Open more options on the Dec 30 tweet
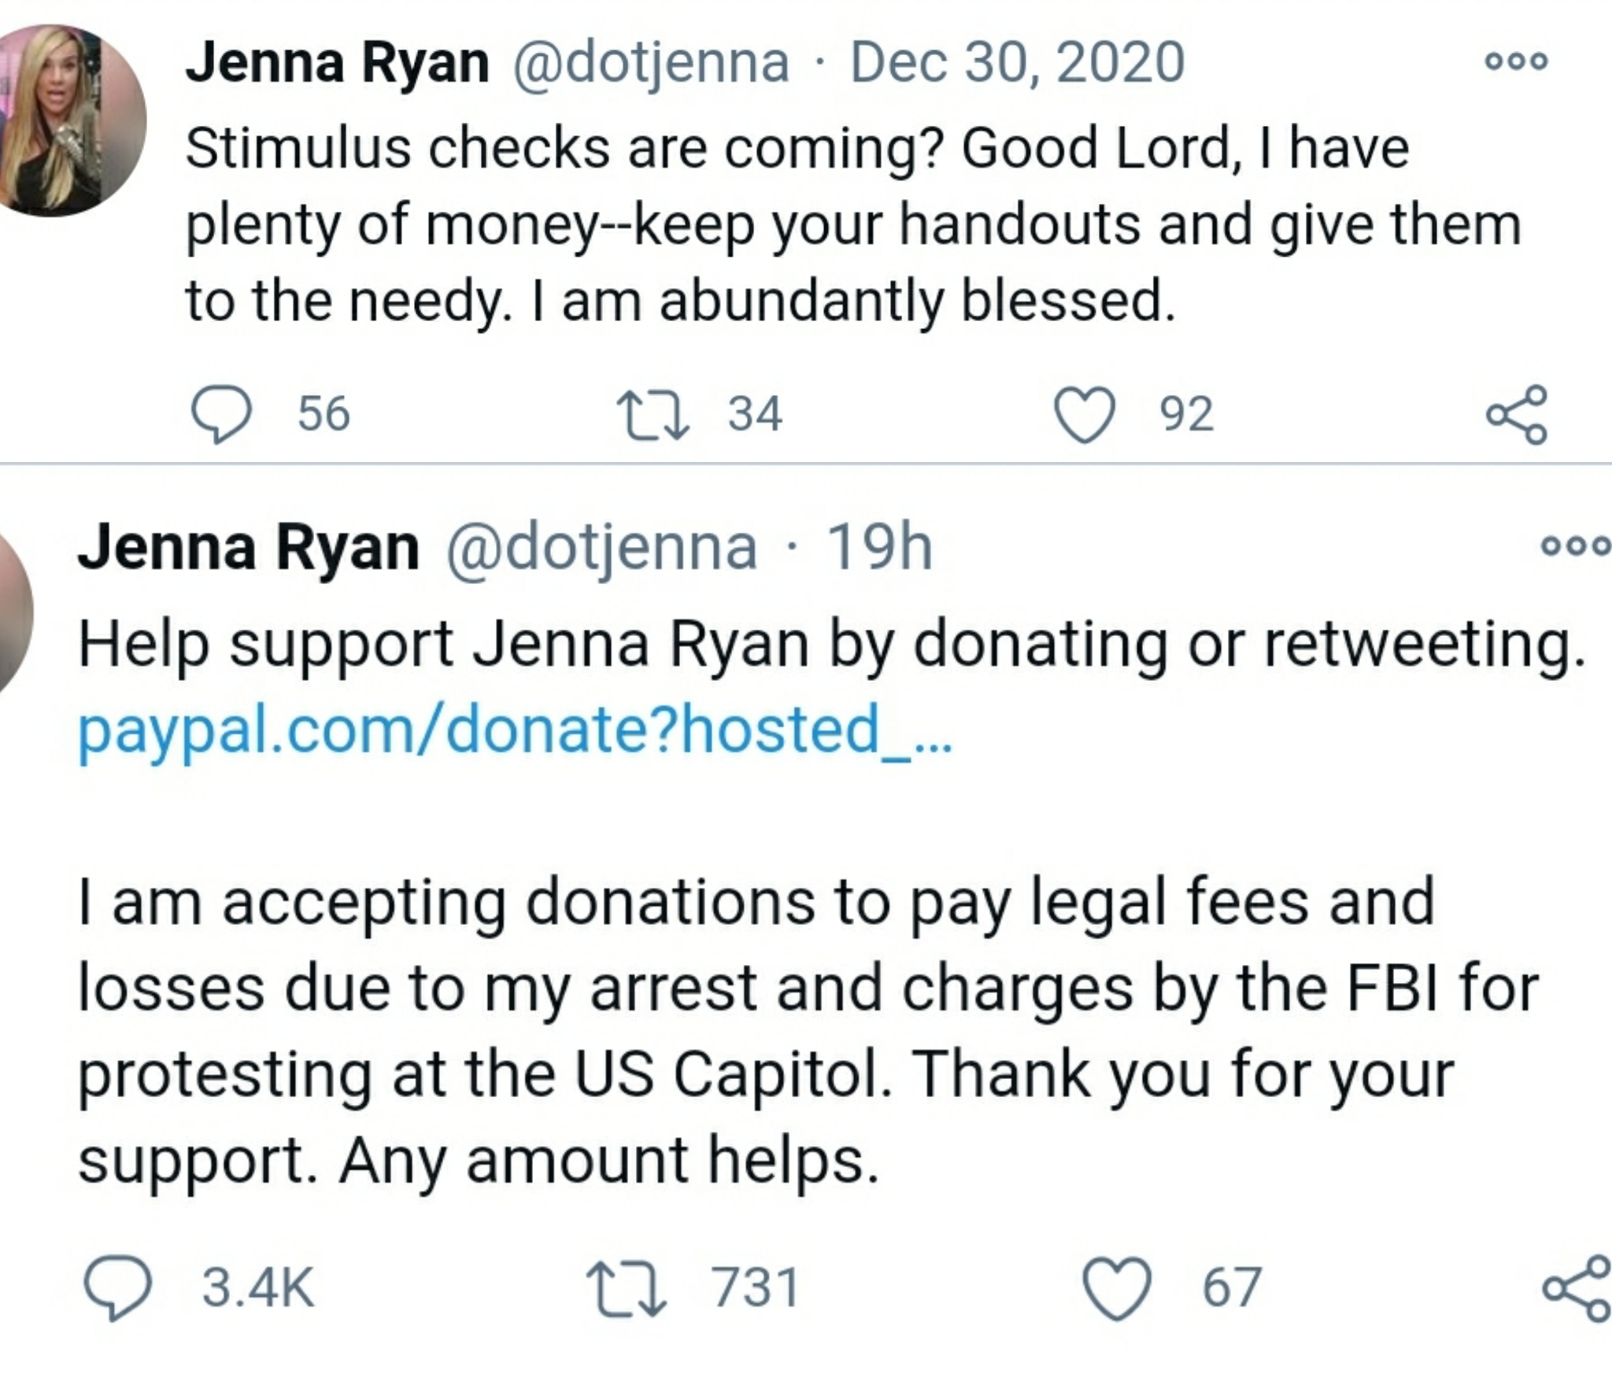The image size is (1612, 1386). (x=1516, y=61)
